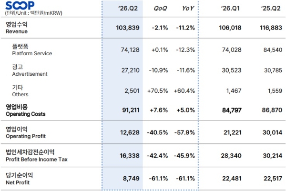The height and width of the screenshot is (191, 286).
Task: Click operating profit value 12,628
Action: click(x=130, y=132)
